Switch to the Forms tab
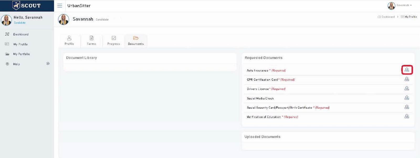 (x=91, y=41)
